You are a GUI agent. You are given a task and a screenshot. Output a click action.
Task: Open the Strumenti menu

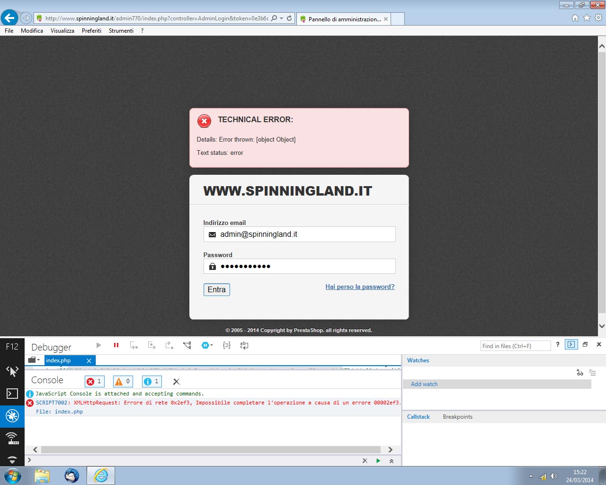(x=121, y=30)
